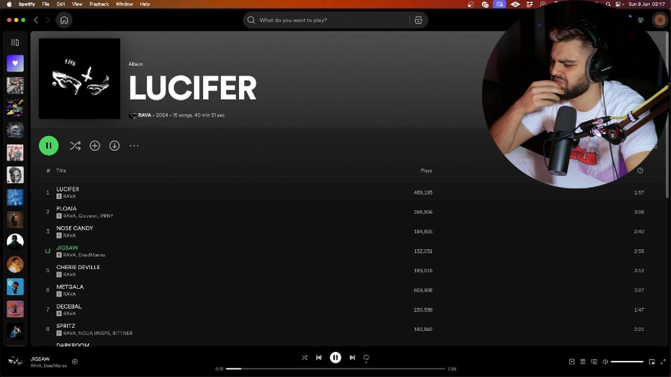
Task: Open Browse icon inside the search bar
Action: [418, 20]
